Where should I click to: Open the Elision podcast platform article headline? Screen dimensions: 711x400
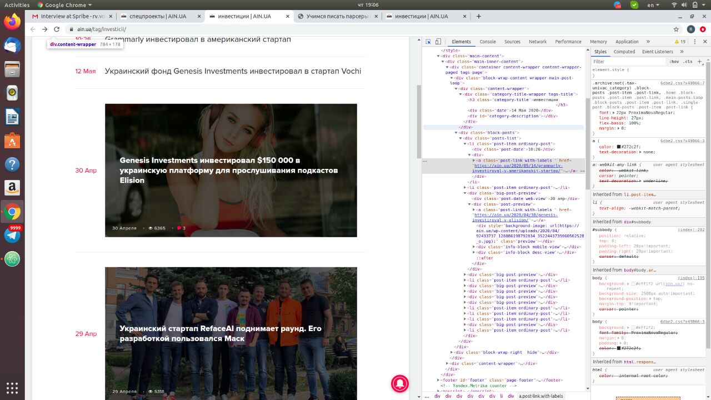pos(229,170)
